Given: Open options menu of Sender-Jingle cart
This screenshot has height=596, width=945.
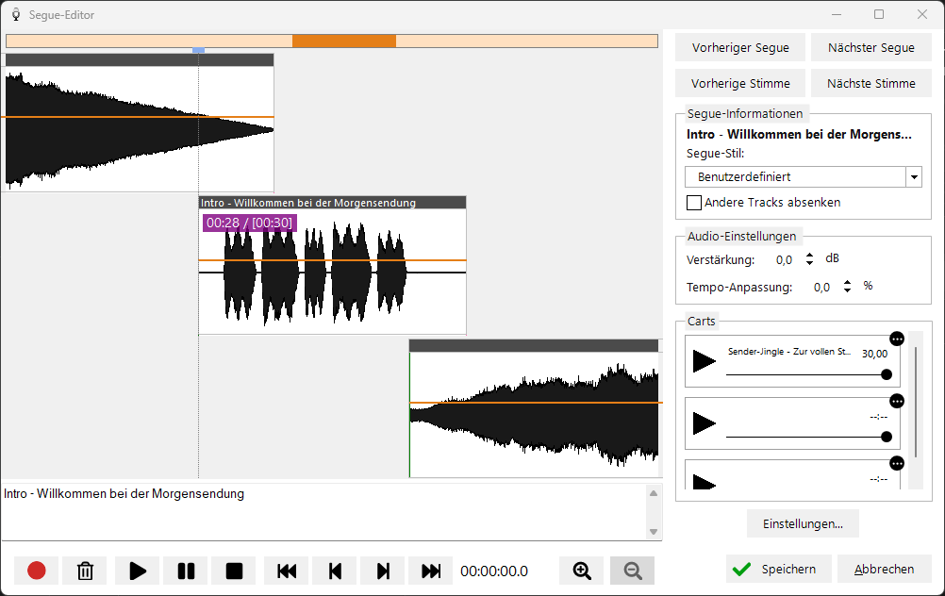Looking at the screenshot, I should click(x=897, y=339).
